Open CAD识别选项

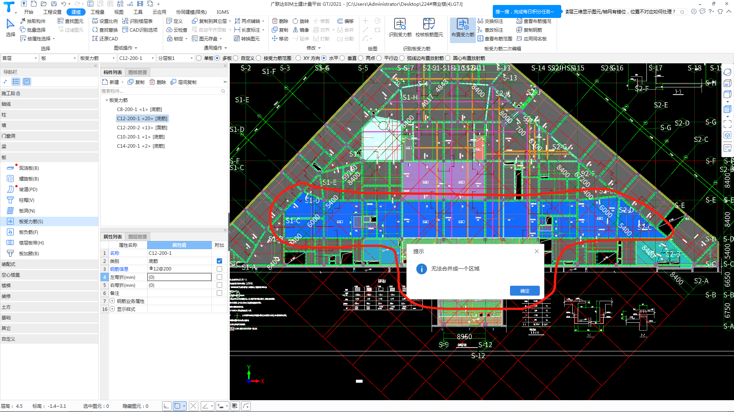[x=140, y=30]
